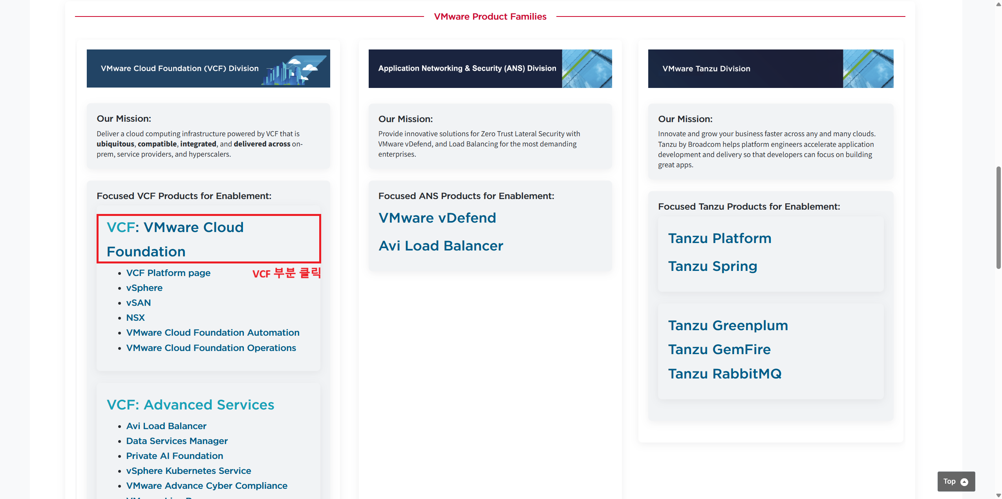Open the Tanzu Greenplum link
This screenshot has width=1002, height=499.
tap(728, 325)
